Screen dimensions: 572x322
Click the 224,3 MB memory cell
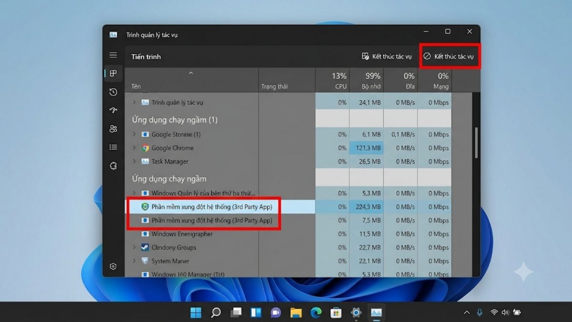(366, 207)
